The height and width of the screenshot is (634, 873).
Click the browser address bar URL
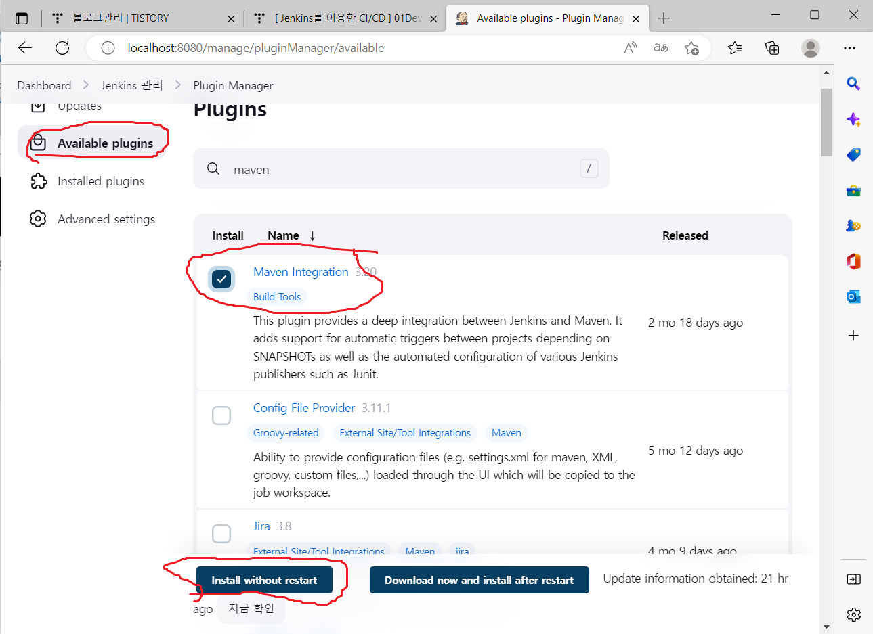255,47
